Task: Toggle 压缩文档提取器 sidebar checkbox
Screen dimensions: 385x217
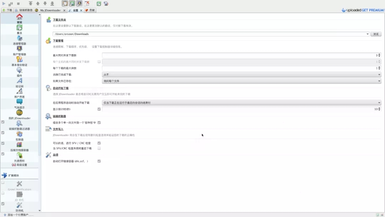Action: coord(3,143)
